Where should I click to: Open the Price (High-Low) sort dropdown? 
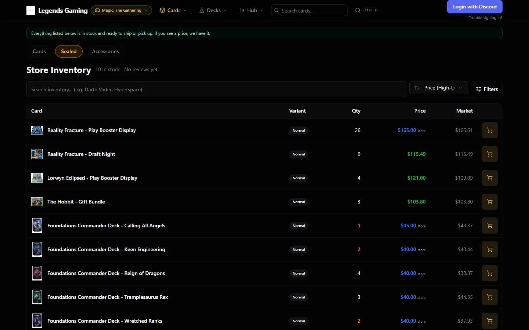pos(439,88)
